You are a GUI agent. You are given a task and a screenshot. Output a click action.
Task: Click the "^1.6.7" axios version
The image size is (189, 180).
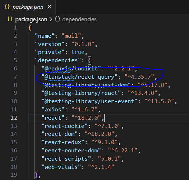(x=84, y=110)
